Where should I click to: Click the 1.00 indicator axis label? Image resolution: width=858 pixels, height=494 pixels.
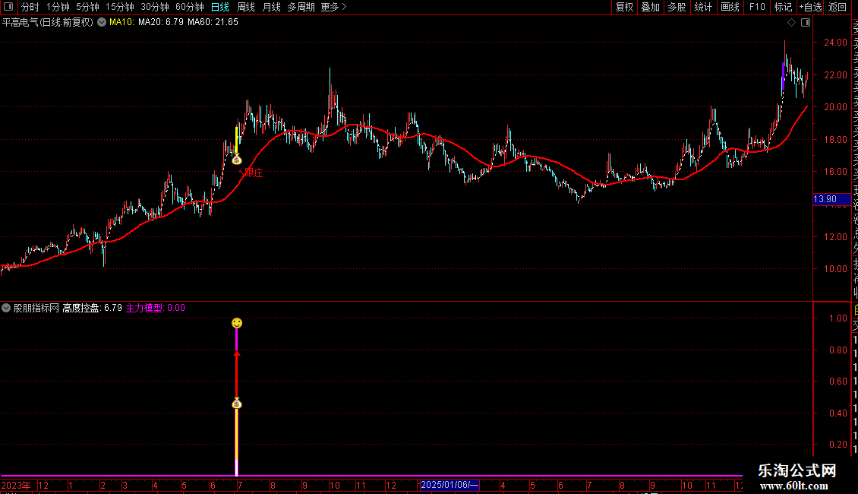838,318
